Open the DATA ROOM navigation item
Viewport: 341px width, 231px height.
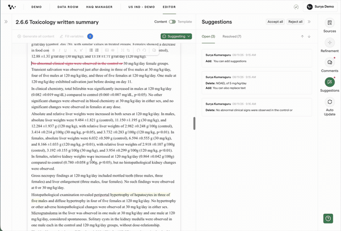tap(68, 7)
